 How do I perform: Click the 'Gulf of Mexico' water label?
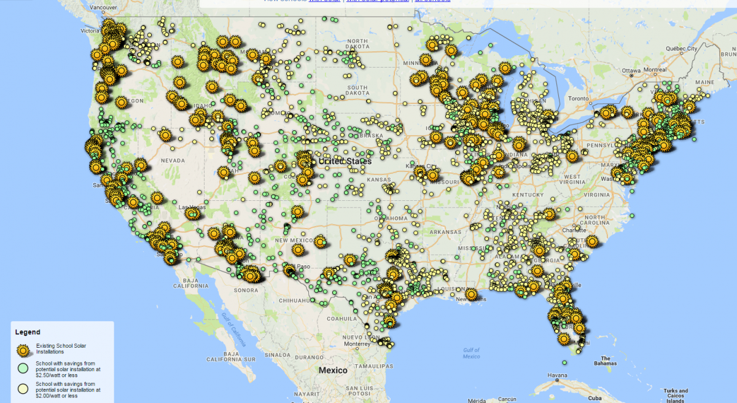[471, 353]
